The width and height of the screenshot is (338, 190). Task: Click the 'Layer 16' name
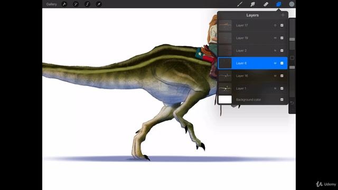point(242,76)
